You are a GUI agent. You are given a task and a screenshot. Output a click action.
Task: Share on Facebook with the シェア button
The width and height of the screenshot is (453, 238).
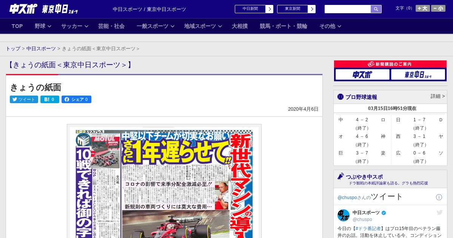point(76,99)
